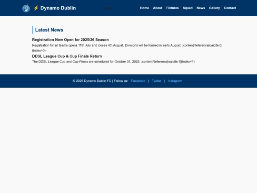
Task: Follow the Instagram footer link
Action: 175,81
